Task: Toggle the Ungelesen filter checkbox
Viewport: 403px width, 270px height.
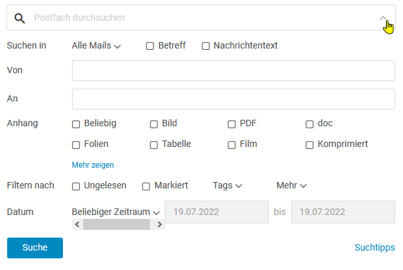Action: [76, 186]
